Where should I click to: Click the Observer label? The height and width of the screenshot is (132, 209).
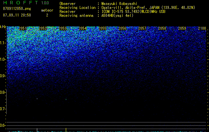point(67,4)
